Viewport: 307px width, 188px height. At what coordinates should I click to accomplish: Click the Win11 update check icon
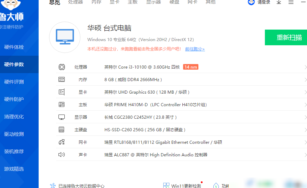166,186
